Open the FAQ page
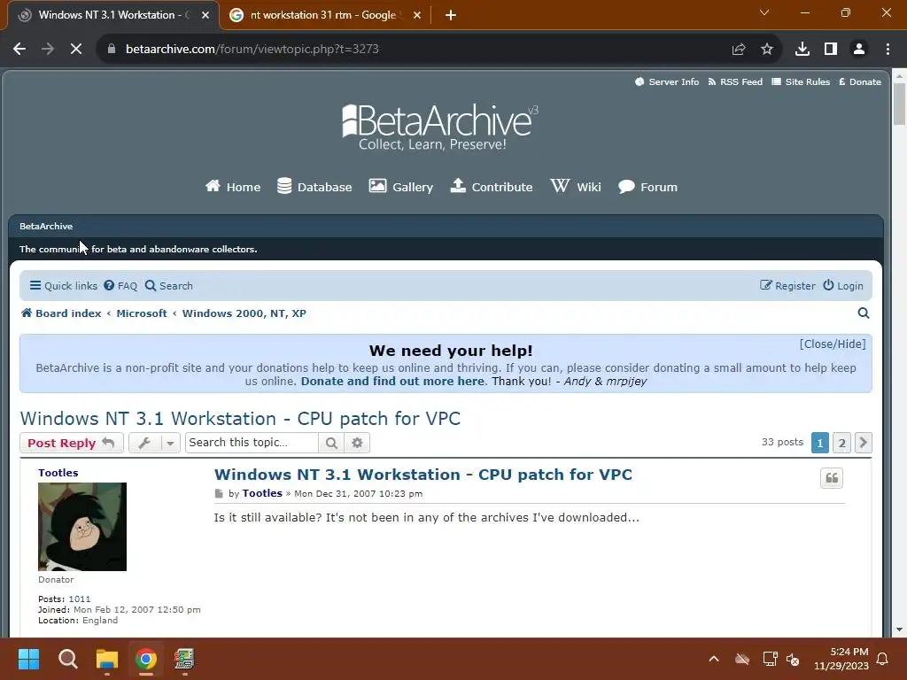The width and height of the screenshot is (907, 680). (120, 286)
